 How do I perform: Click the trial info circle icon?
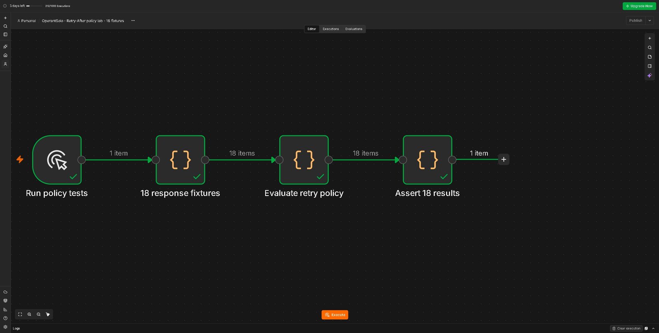[x=5, y=6]
